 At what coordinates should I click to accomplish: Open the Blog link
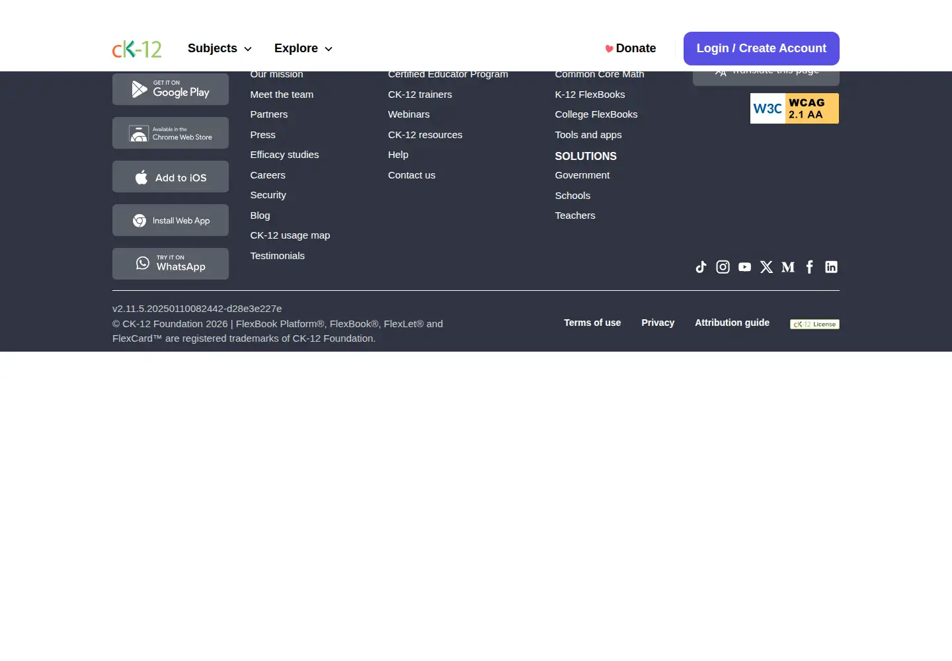[260, 215]
